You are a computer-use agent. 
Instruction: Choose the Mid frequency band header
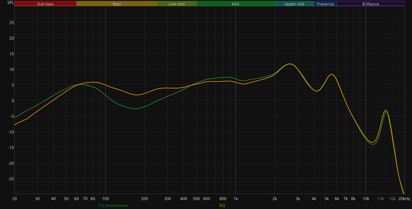(x=235, y=4)
